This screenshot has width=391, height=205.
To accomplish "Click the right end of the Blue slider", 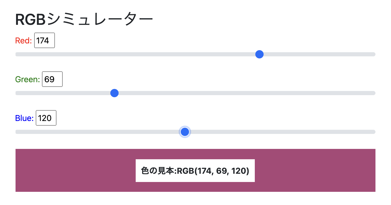I will coord(373,132).
